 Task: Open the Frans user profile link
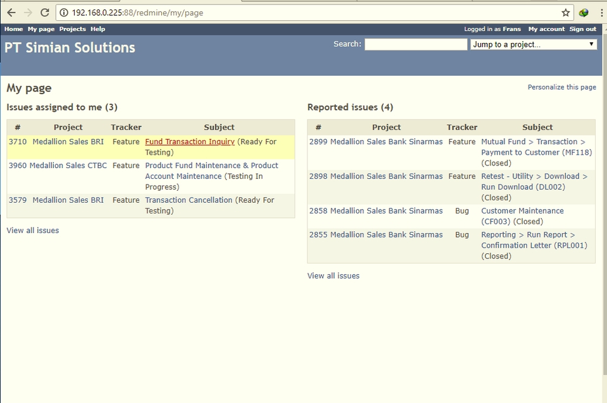[x=512, y=29]
